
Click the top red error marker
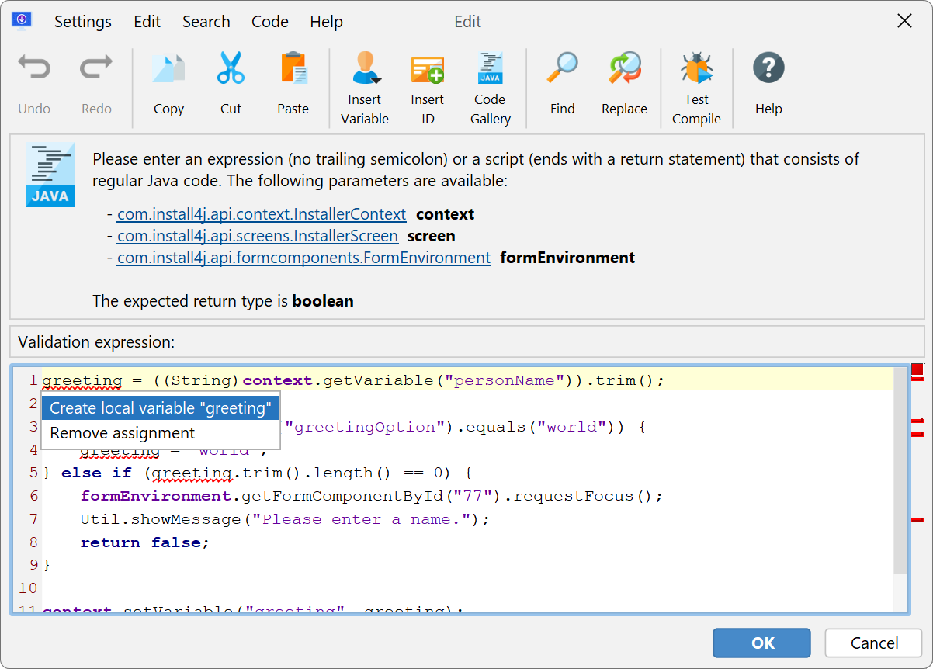click(x=917, y=369)
